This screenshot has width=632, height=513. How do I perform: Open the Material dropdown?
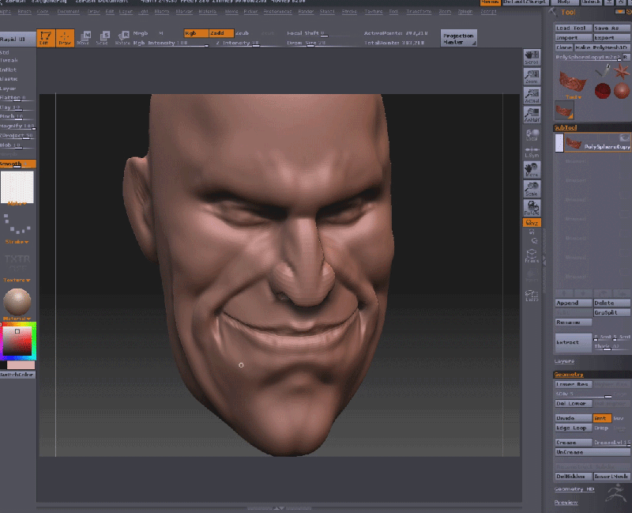(17, 319)
